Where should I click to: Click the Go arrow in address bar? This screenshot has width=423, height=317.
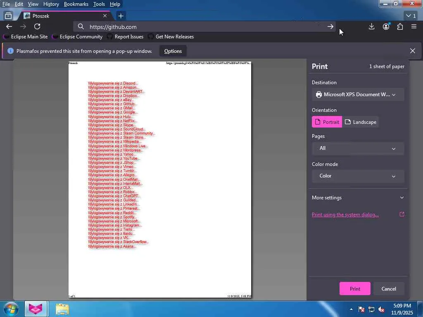click(x=330, y=26)
